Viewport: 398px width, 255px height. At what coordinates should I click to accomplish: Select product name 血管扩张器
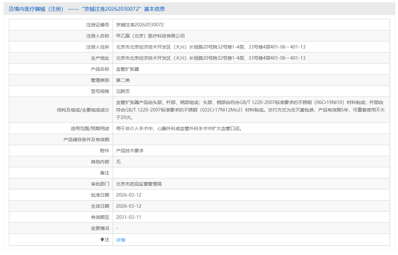(128, 69)
